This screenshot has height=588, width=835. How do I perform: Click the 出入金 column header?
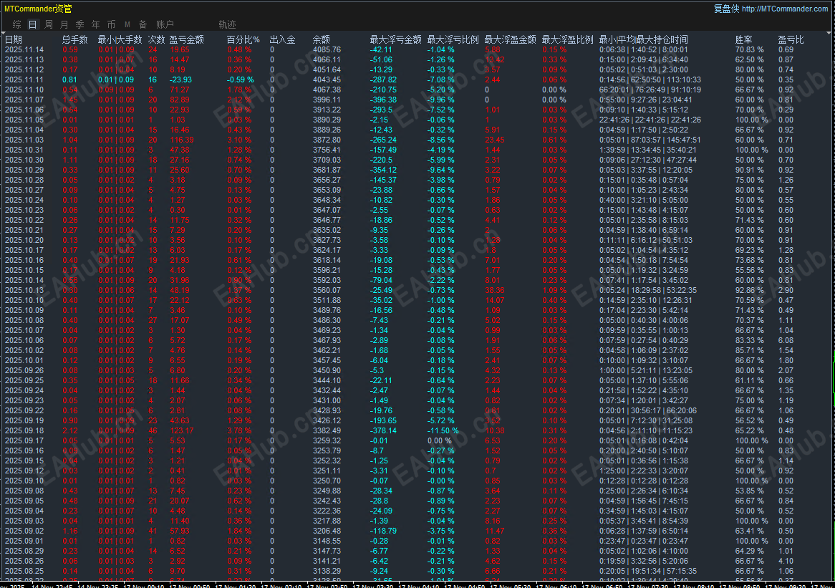(282, 39)
